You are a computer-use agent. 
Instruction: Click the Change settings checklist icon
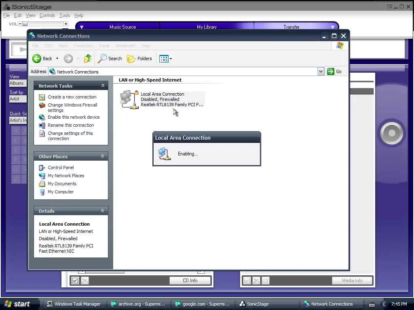pyautogui.click(x=42, y=134)
